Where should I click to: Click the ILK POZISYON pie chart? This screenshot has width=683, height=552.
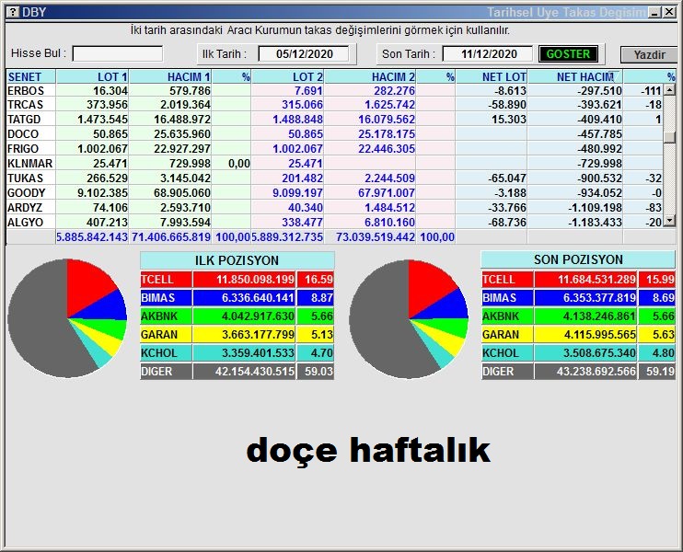tap(67, 318)
